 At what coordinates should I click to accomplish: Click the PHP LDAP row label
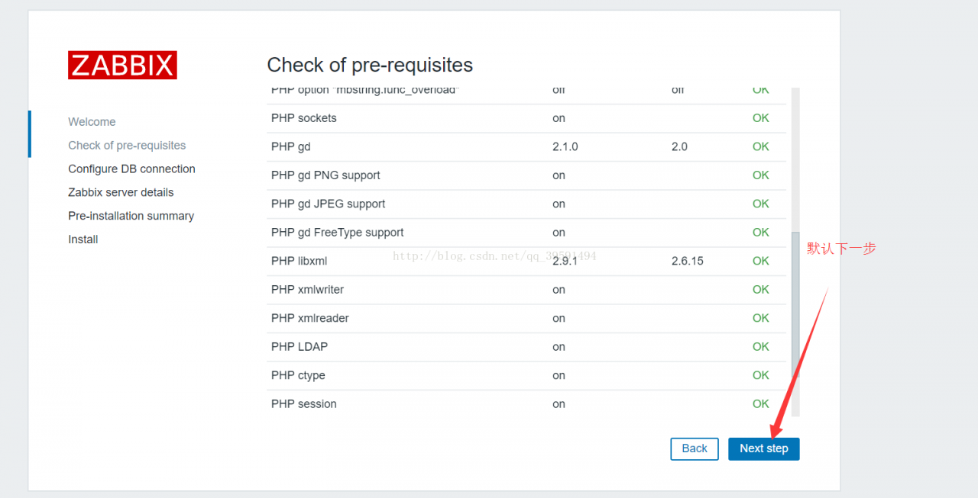click(299, 347)
